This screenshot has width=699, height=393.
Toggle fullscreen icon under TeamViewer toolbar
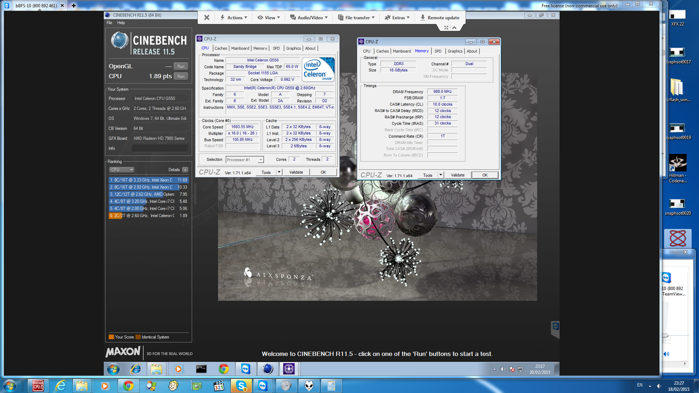[x=446, y=28]
